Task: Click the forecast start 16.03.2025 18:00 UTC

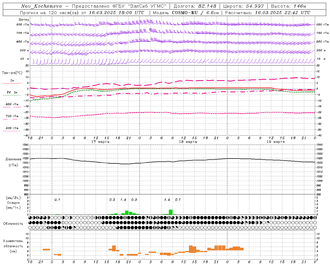Action: [x=117, y=13]
